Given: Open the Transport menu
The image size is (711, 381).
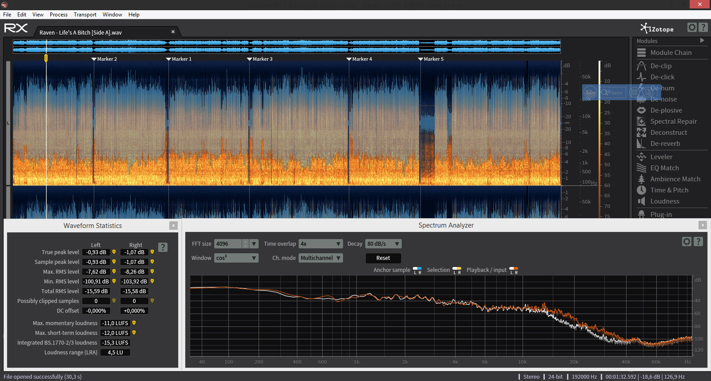Looking at the screenshot, I should (x=85, y=15).
